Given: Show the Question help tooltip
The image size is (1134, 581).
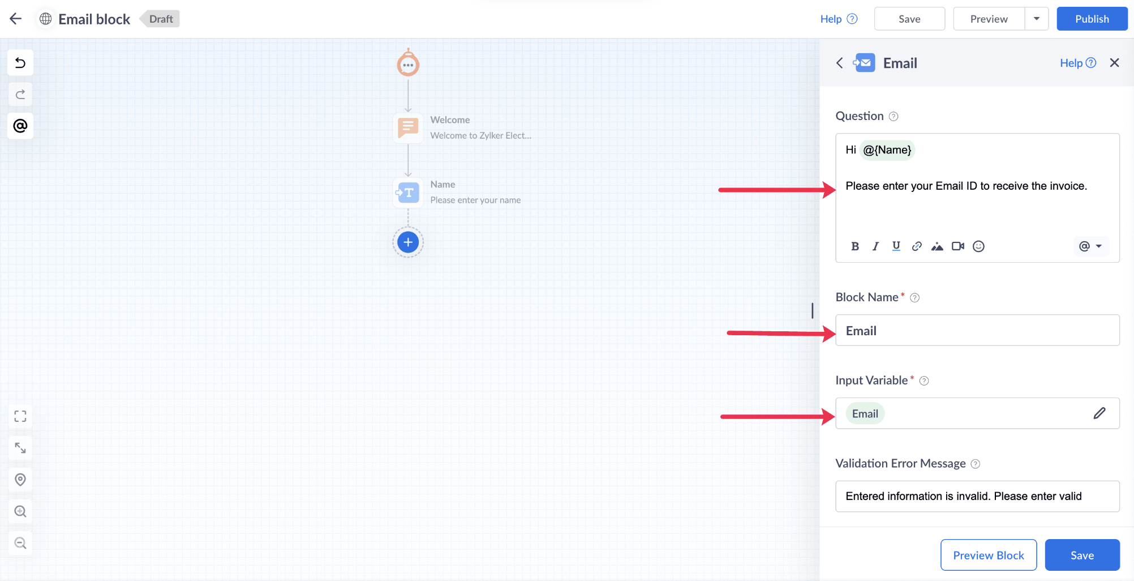Looking at the screenshot, I should click(894, 117).
